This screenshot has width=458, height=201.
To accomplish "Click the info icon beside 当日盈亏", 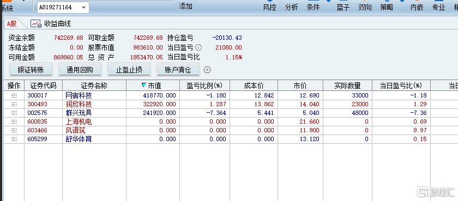I will 198,47.
